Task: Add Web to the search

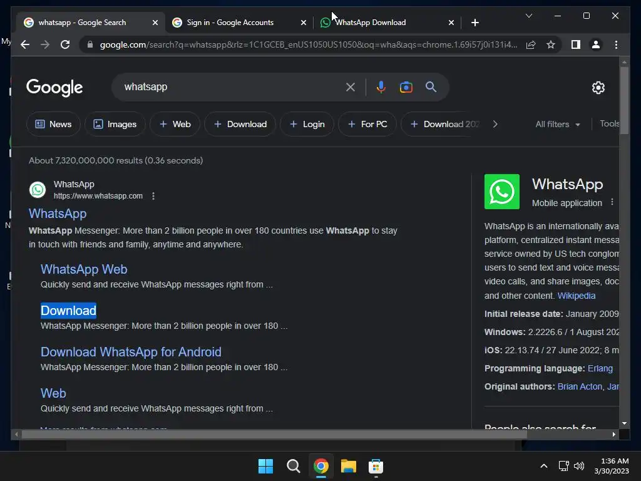Action: 175,124
